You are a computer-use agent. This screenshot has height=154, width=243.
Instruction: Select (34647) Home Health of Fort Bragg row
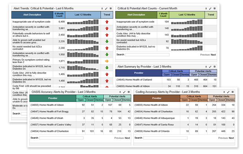coord(80,112)
